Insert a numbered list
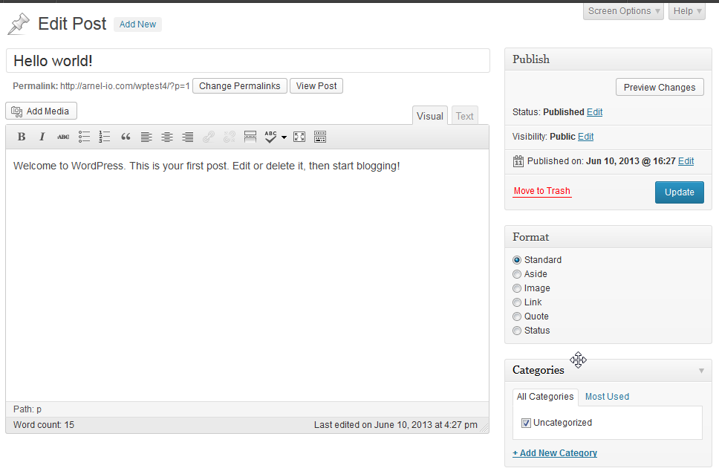The height and width of the screenshot is (474, 719). pyautogui.click(x=105, y=137)
